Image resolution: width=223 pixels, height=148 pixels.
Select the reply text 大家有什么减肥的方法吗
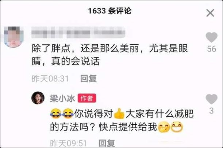point(122,120)
